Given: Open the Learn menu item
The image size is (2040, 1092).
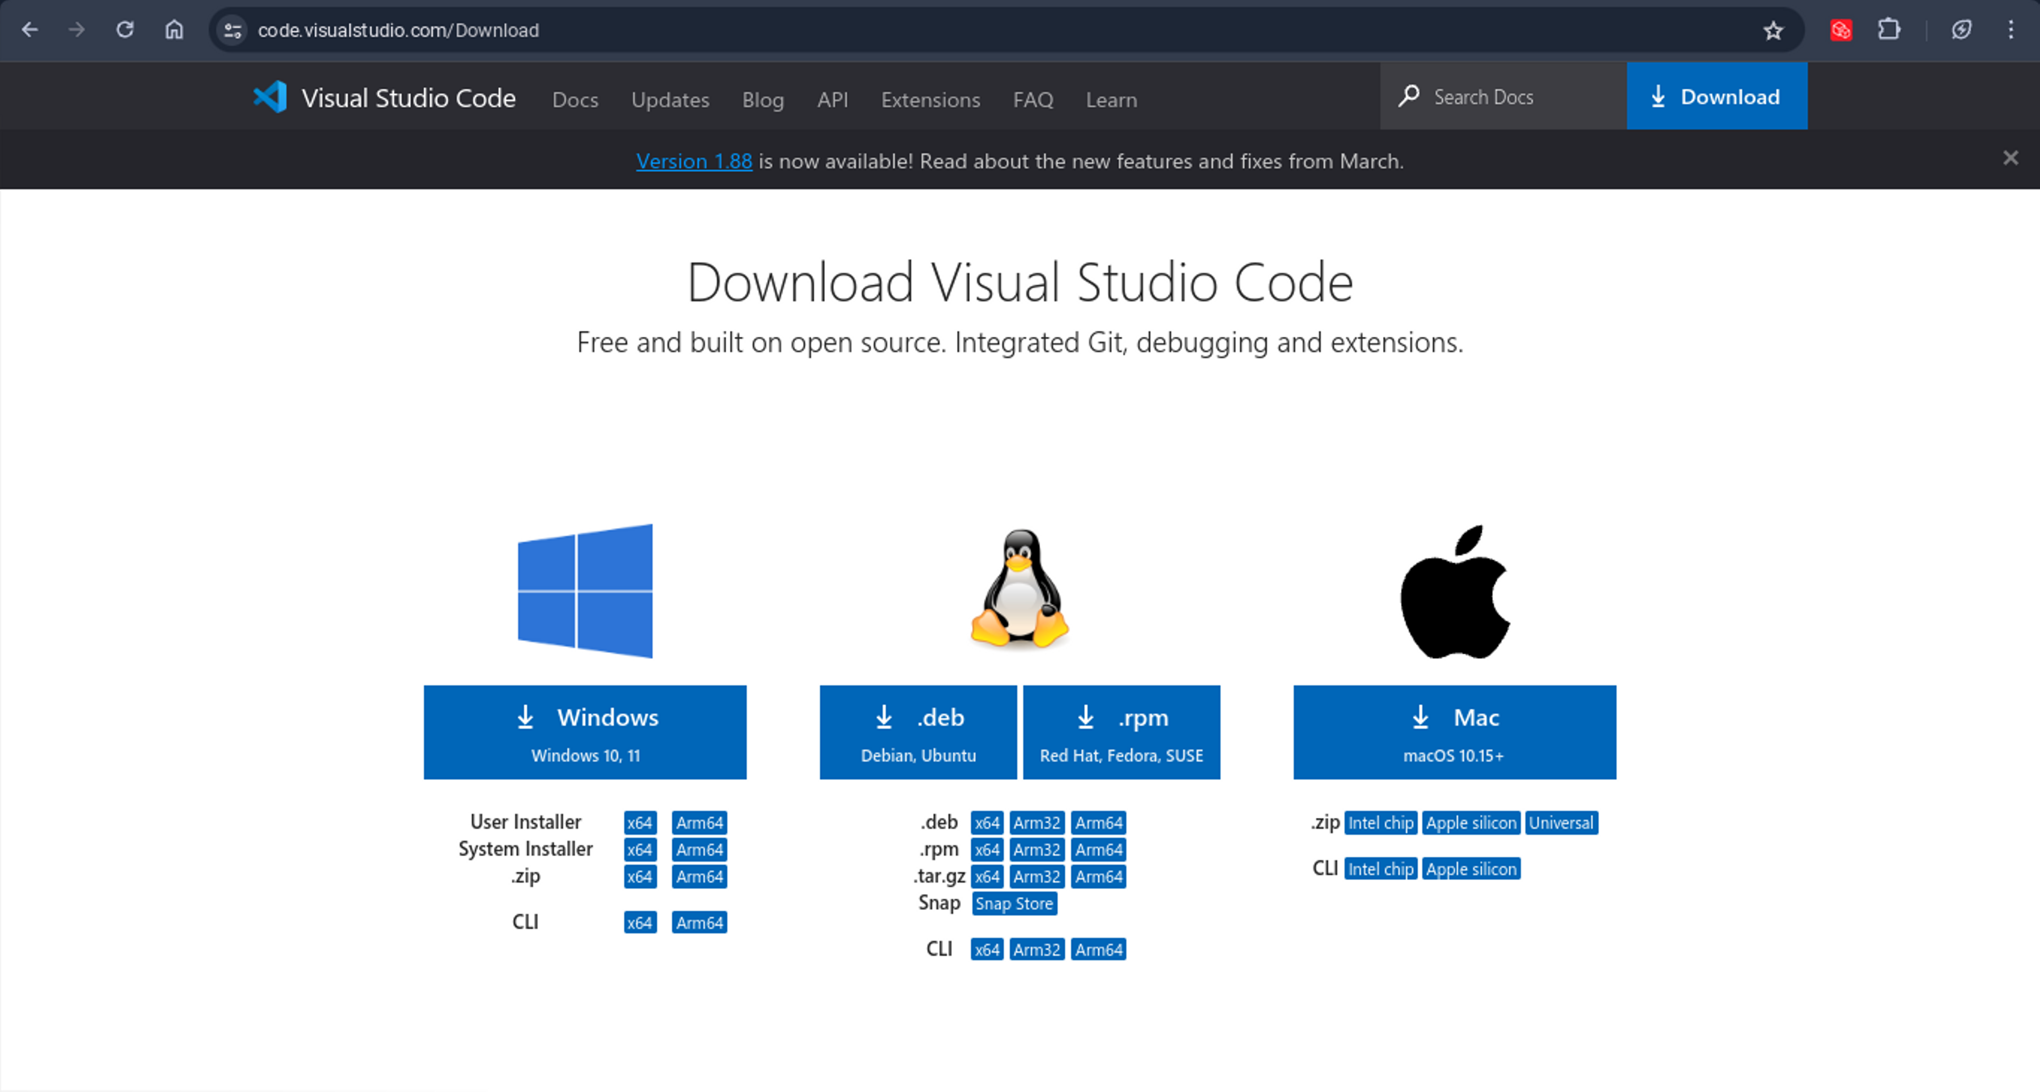Looking at the screenshot, I should pyautogui.click(x=1111, y=100).
